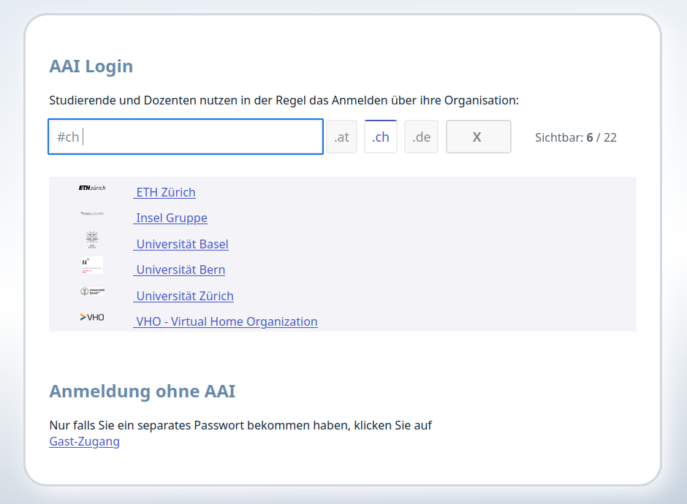Select Universität Bern from the list
The height and width of the screenshot is (504, 687).
click(x=179, y=270)
